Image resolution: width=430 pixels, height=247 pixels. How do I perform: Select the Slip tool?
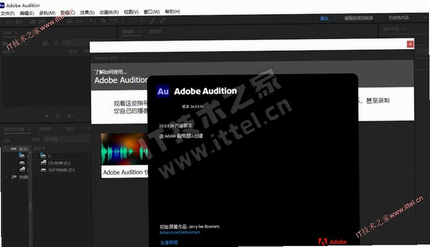point(113,20)
